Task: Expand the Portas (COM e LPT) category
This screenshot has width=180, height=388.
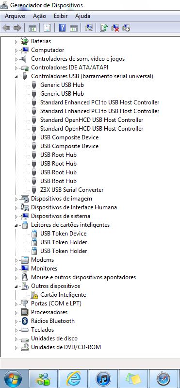Action: click(16, 304)
